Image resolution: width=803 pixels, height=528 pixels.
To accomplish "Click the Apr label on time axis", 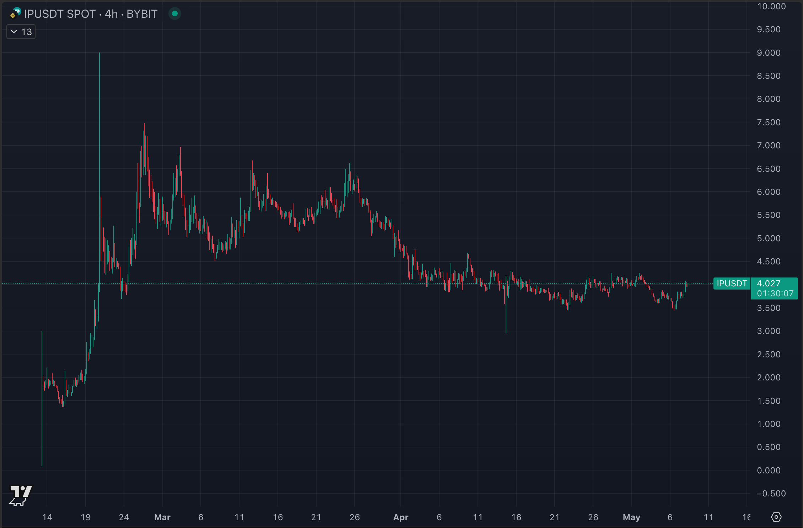I will pos(401,517).
